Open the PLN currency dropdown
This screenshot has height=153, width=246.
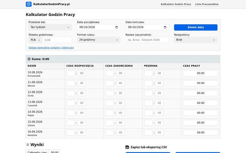(x=36, y=40)
